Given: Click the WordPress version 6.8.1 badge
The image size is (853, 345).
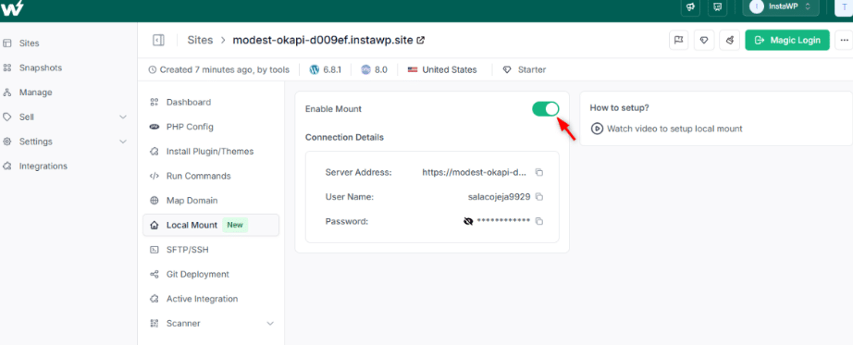Looking at the screenshot, I should click(326, 69).
